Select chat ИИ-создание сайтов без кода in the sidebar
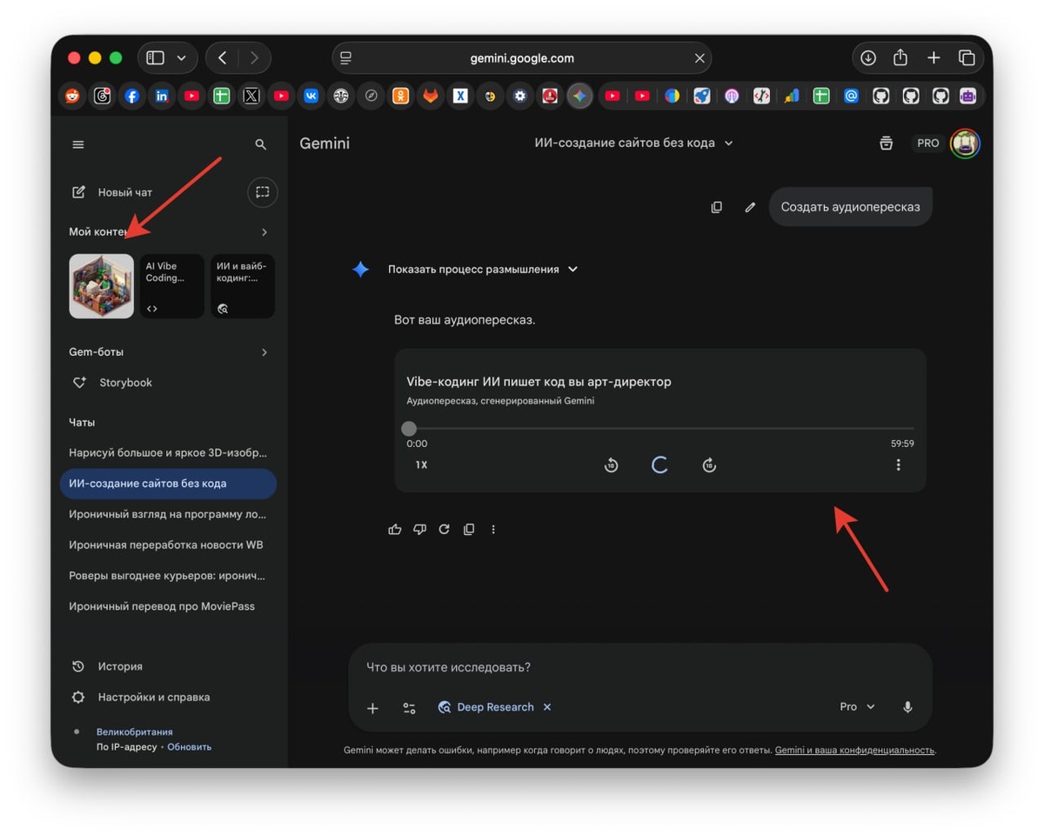The width and height of the screenshot is (1044, 835). click(168, 484)
